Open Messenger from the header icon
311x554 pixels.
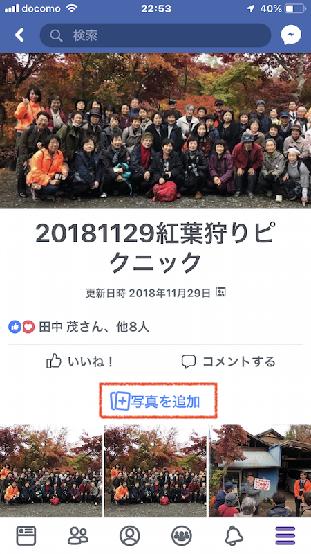(291, 35)
